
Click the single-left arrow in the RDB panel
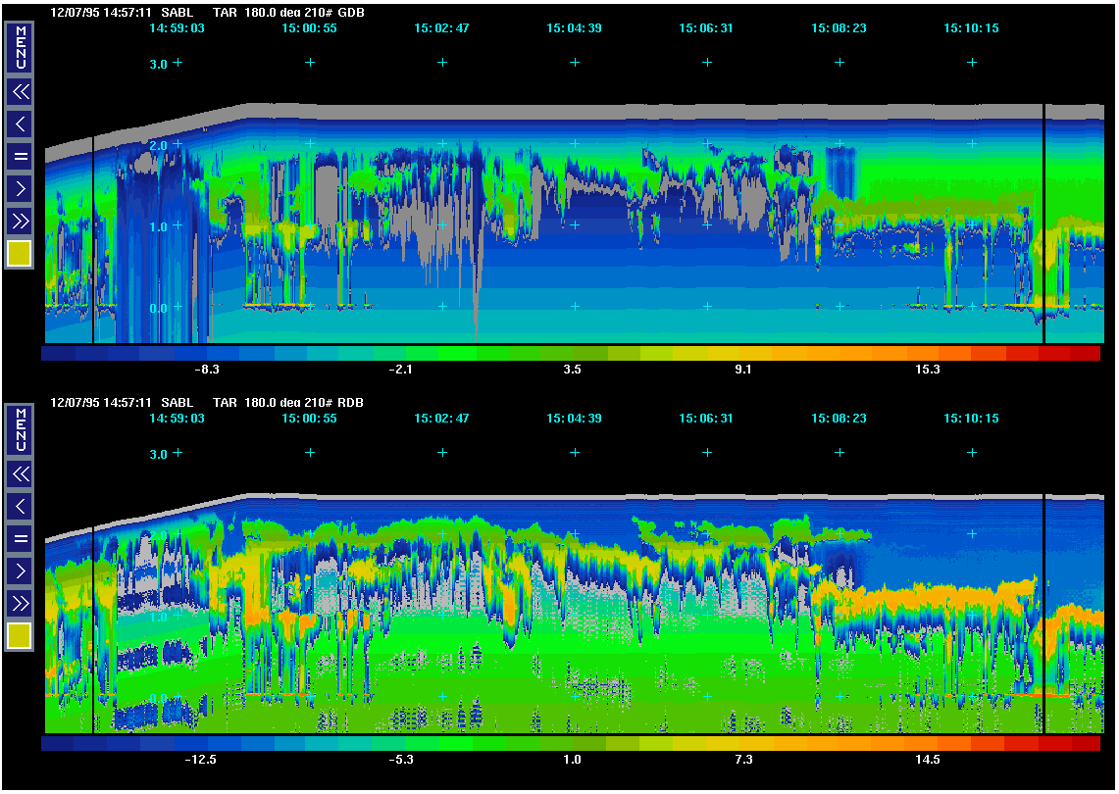coord(20,507)
